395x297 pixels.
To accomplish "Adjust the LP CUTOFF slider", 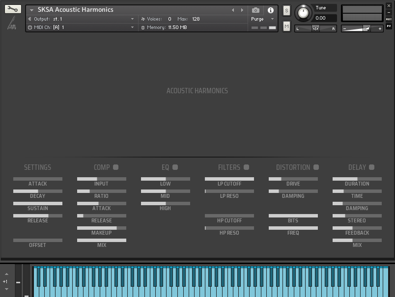I will point(229,179).
